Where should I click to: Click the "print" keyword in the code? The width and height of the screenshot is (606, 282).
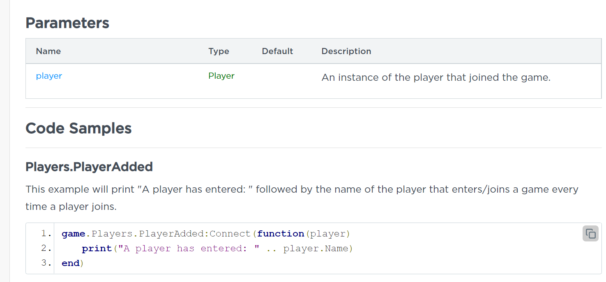[x=97, y=248]
